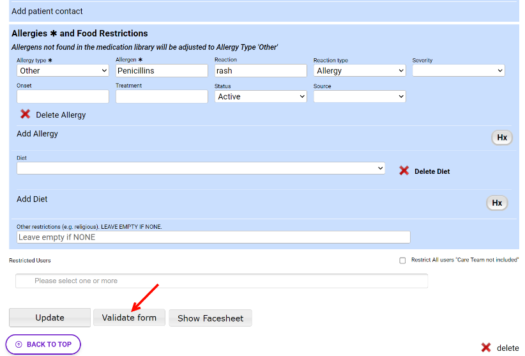Tick the Restrict All users checkbox

tap(402, 261)
